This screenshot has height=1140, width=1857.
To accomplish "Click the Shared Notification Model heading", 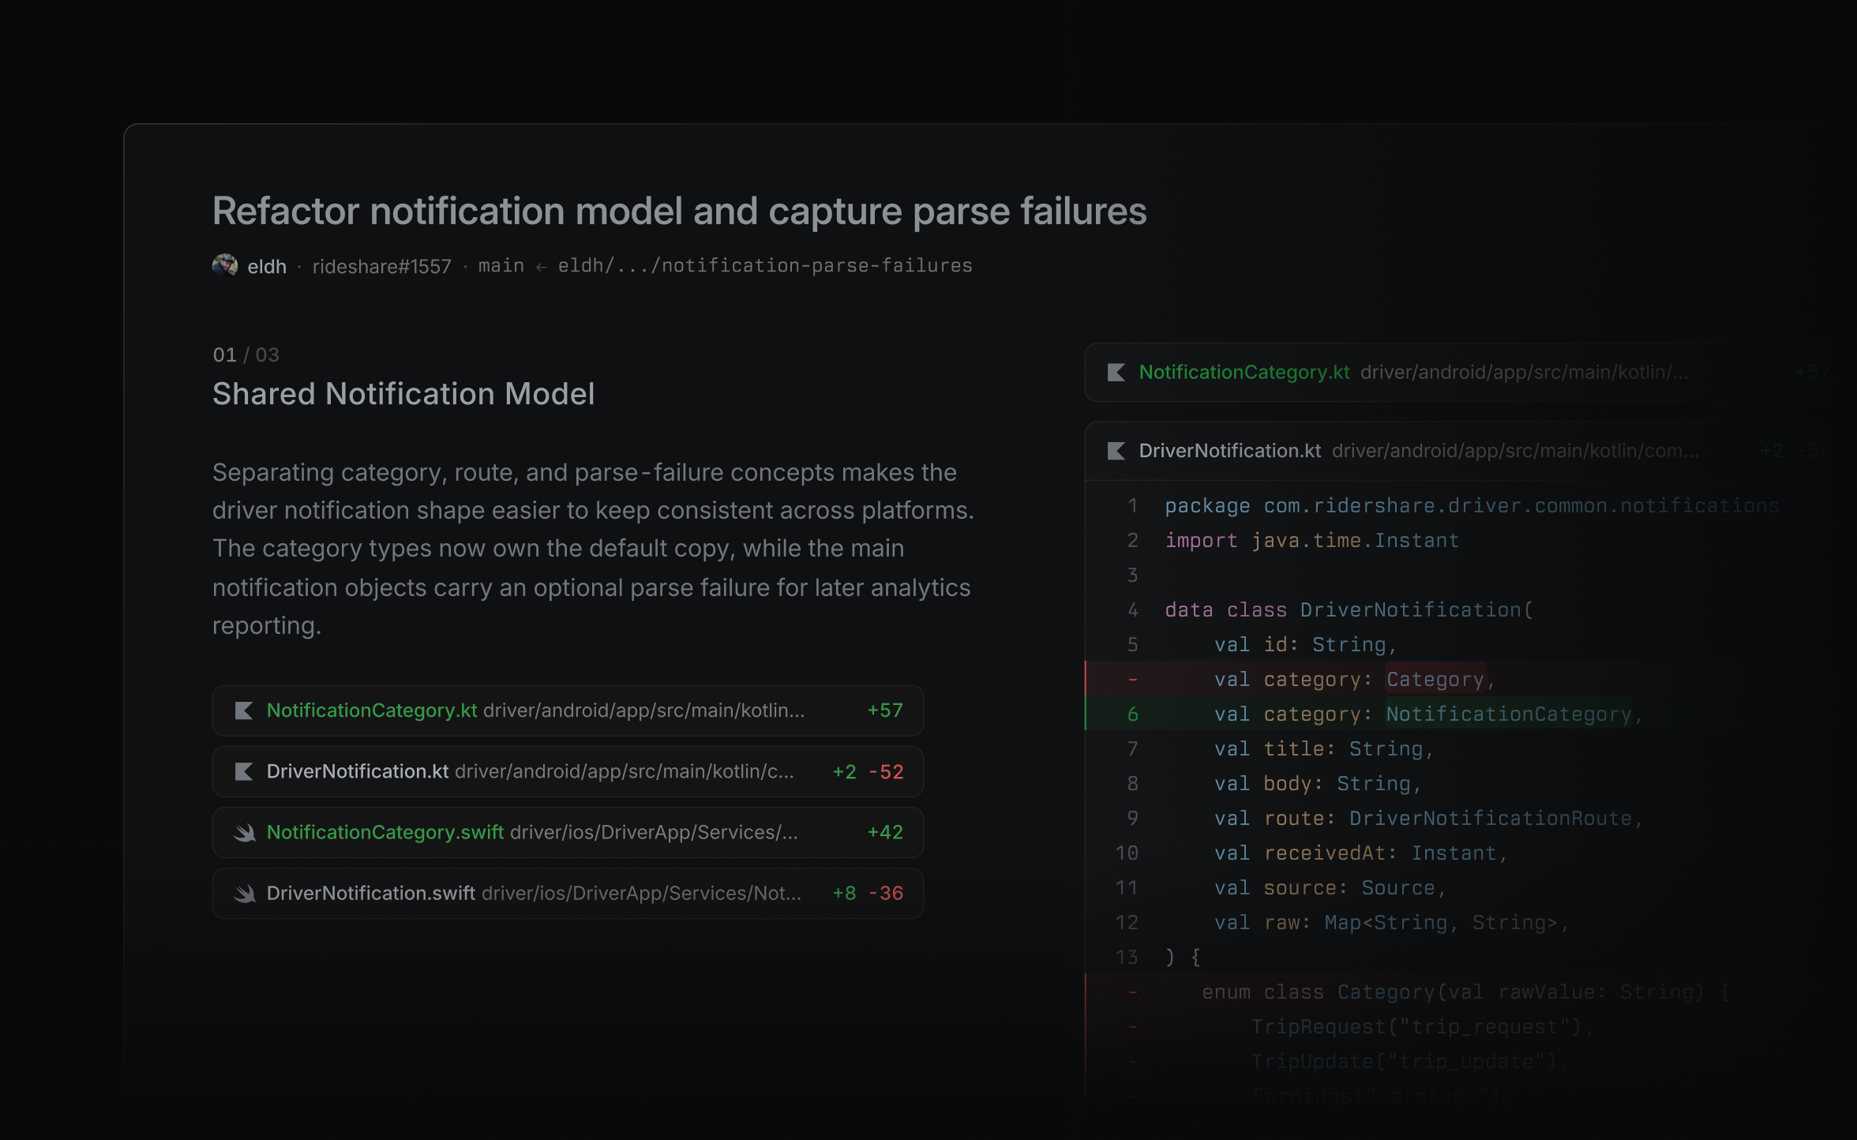I will [403, 394].
